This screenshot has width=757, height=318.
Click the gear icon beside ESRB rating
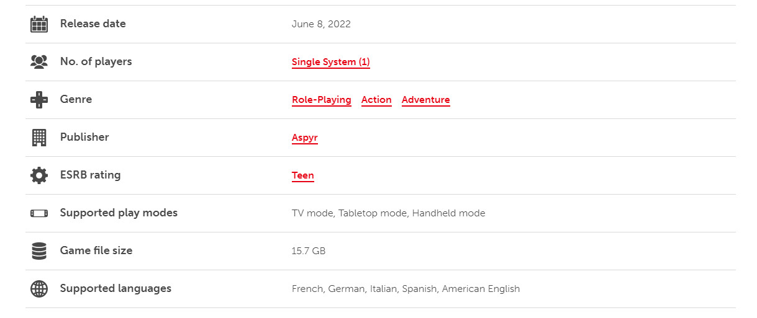tap(39, 175)
